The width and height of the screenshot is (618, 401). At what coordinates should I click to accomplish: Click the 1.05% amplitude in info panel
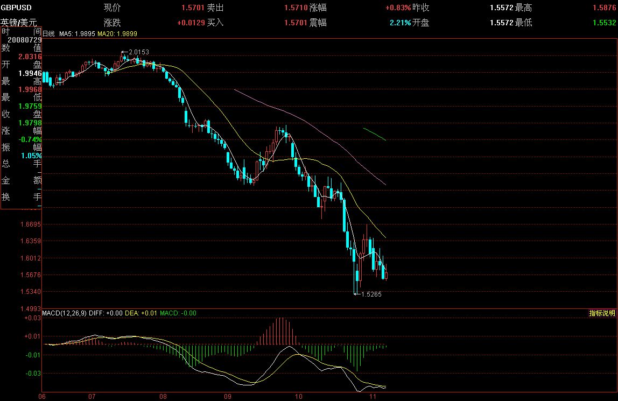tap(31, 156)
